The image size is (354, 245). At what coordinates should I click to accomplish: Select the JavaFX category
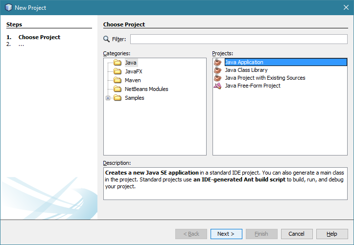134,71
